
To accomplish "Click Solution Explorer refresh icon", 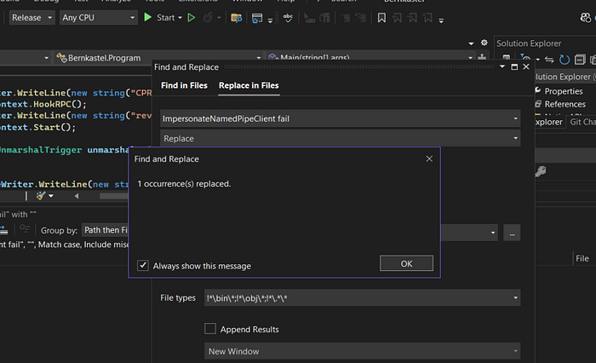I will 564,60.
